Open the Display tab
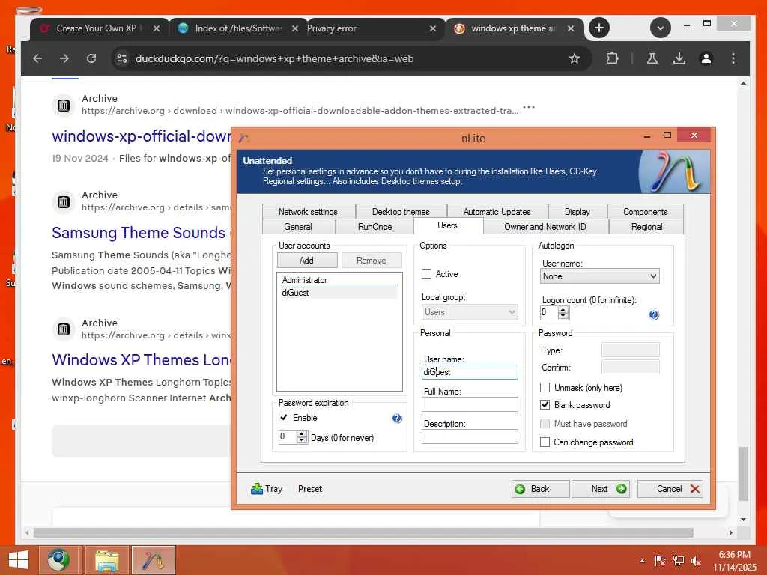767x575 pixels. (x=577, y=212)
